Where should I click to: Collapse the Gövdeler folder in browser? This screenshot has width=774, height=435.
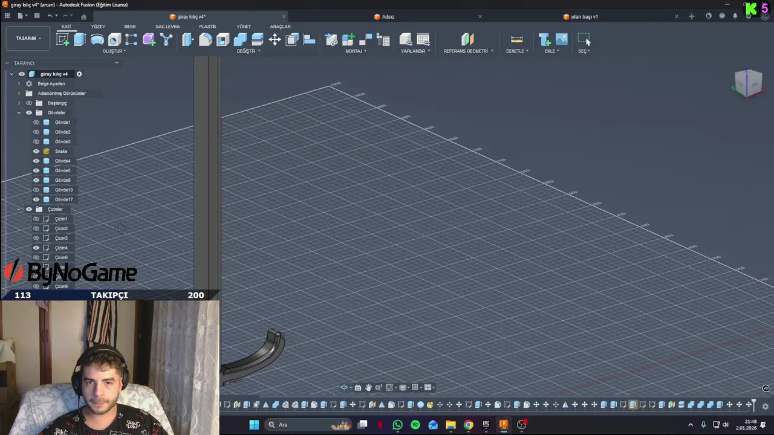tap(19, 112)
